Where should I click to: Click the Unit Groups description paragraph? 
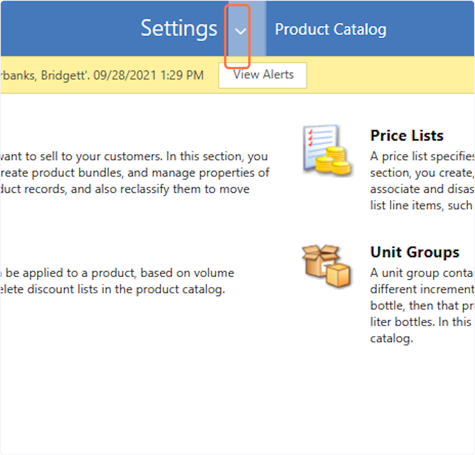[422, 305]
